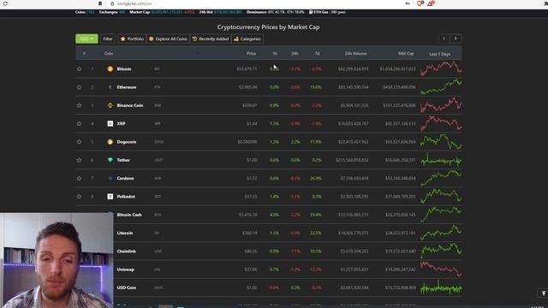Star Bitcoin as a favorite
The image size is (548, 308).
79,69
